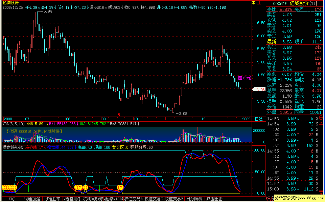Select the 卖④ 4.02 ask row
This screenshot has height=202, width=325.
coord(294,20)
